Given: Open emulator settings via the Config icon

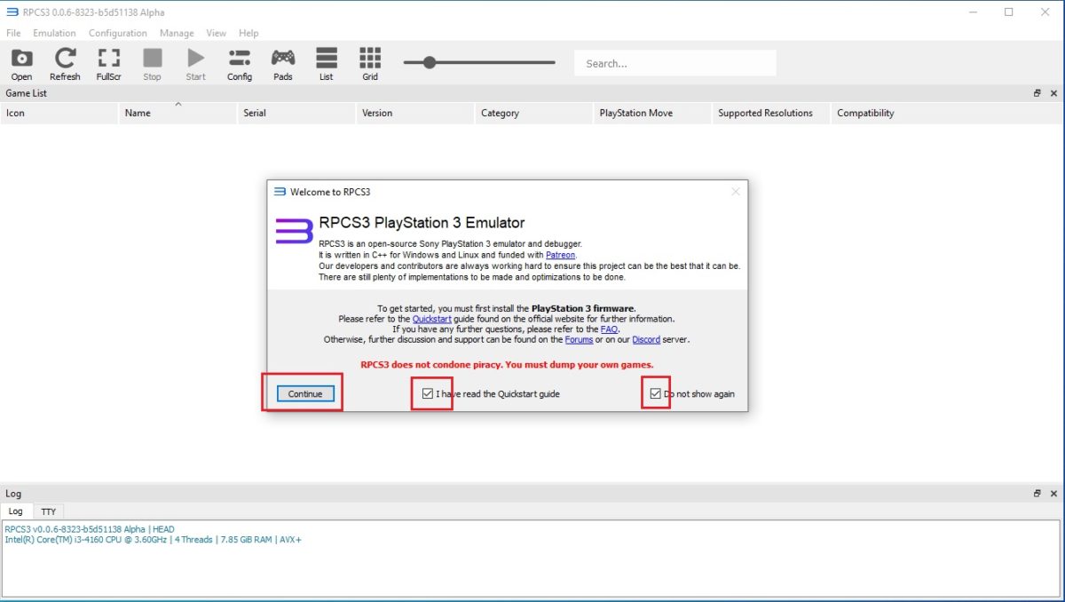Looking at the screenshot, I should pyautogui.click(x=239, y=62).
